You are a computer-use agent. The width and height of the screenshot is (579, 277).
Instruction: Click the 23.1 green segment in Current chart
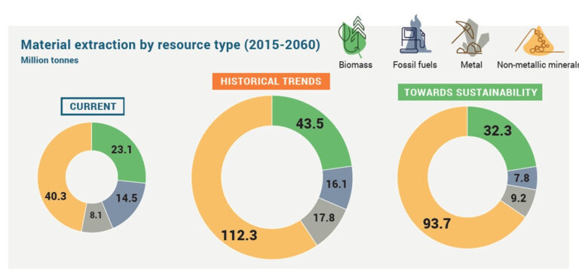121,150
